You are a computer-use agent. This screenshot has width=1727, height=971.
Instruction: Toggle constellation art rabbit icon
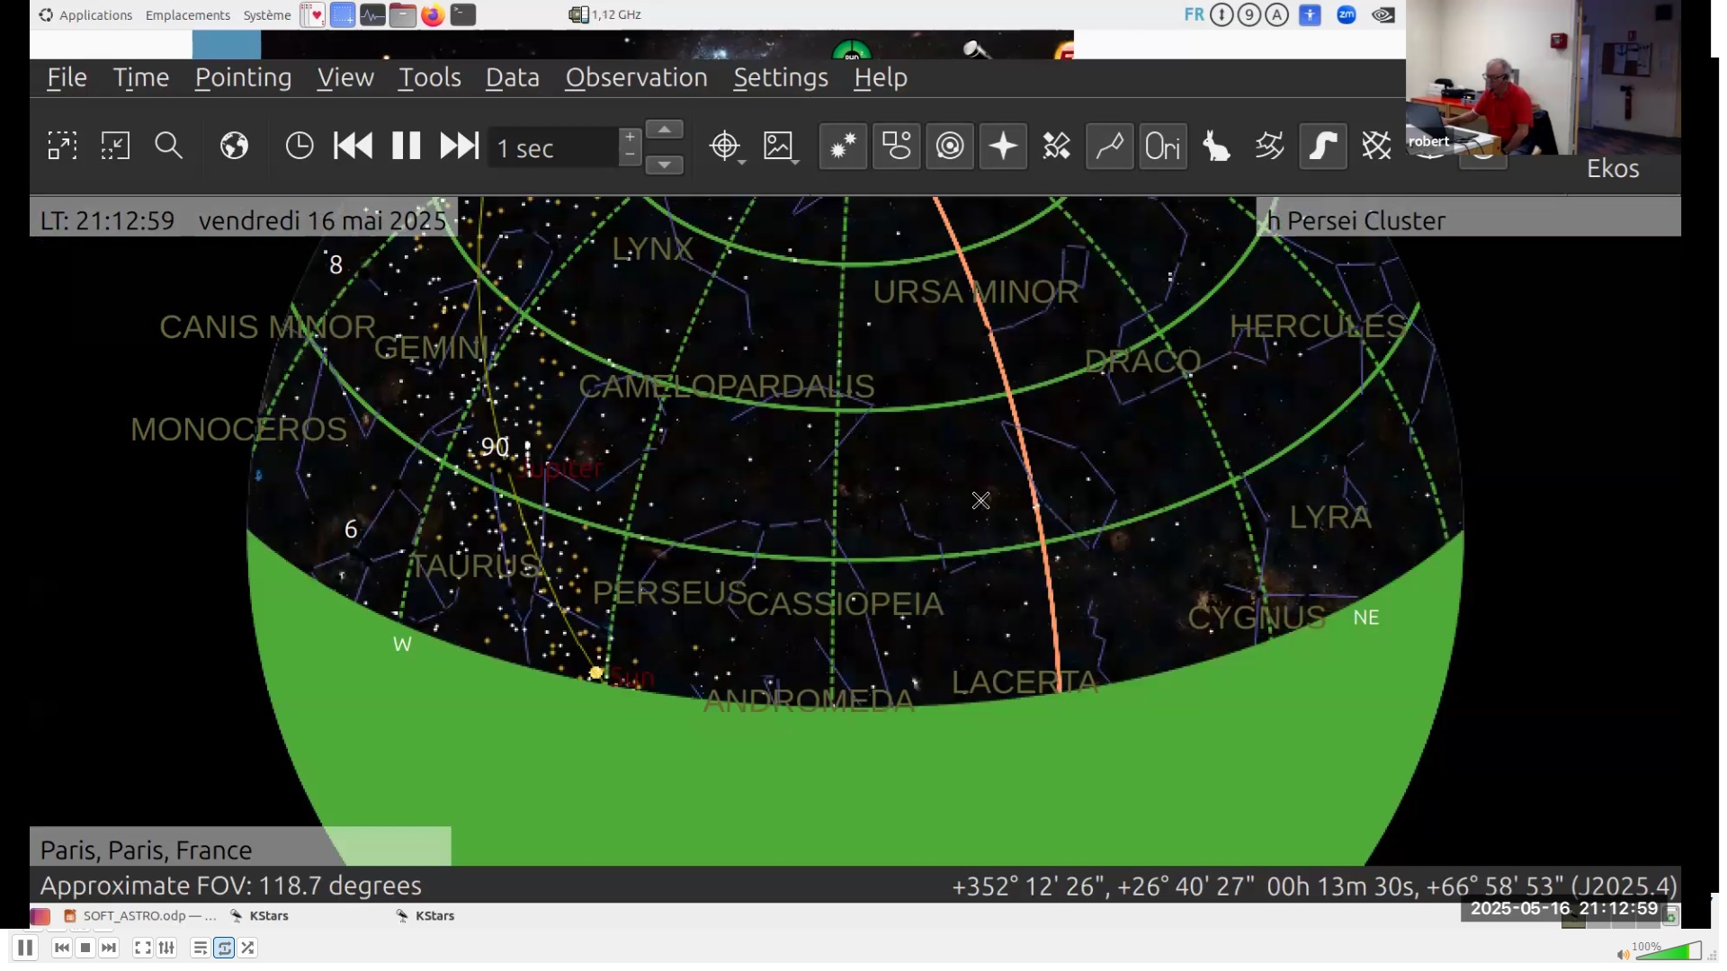tap(1216, 146)
